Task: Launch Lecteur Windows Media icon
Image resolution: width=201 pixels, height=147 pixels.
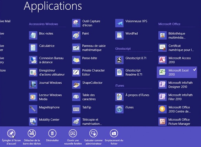Action: coord(33,97)
